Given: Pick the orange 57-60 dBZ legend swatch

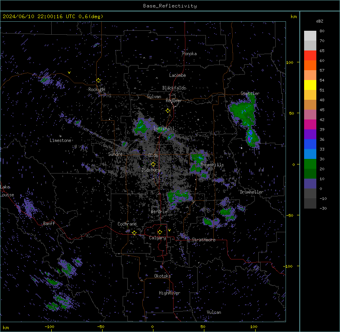Looking at the screenshot, I should [x=310, y=65].
